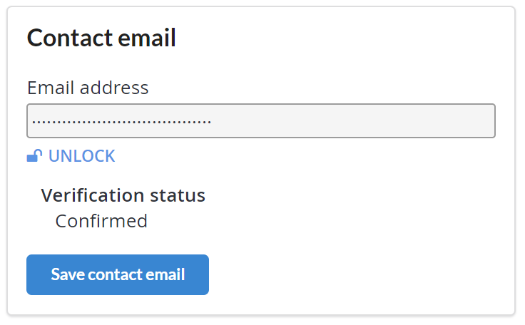Click the Email address label
525x325 pixels.
[88, 88]
